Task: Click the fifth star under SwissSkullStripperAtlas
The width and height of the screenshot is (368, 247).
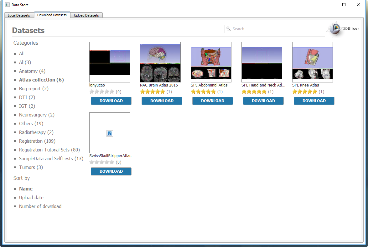Action: click(112, 162)
